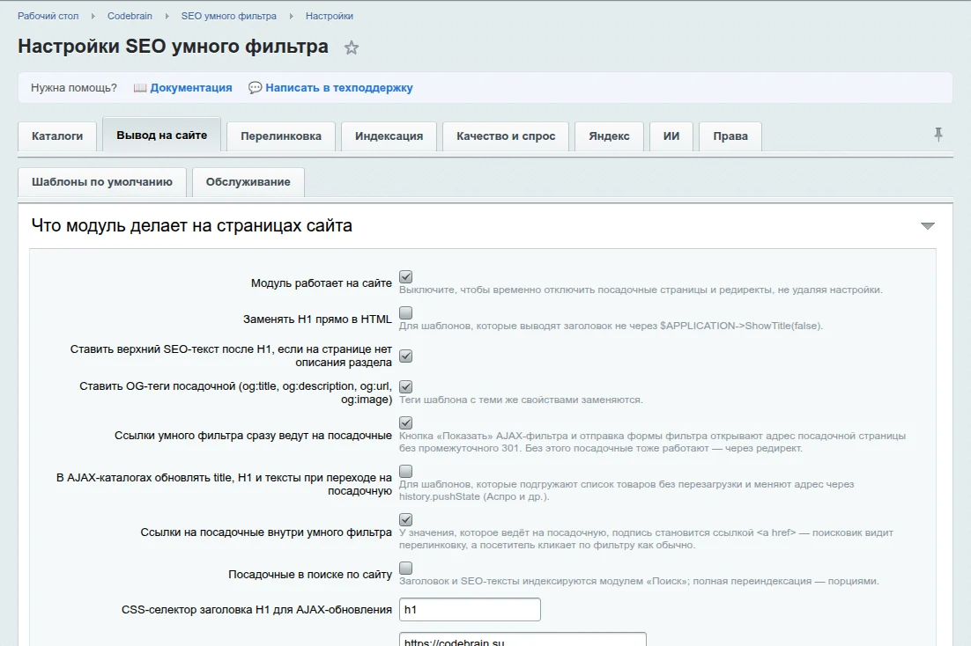The image size is (971, 646).
Task: Click 'Что модуль делает на страницах сайта' heading
Action: tap(191, 226)
